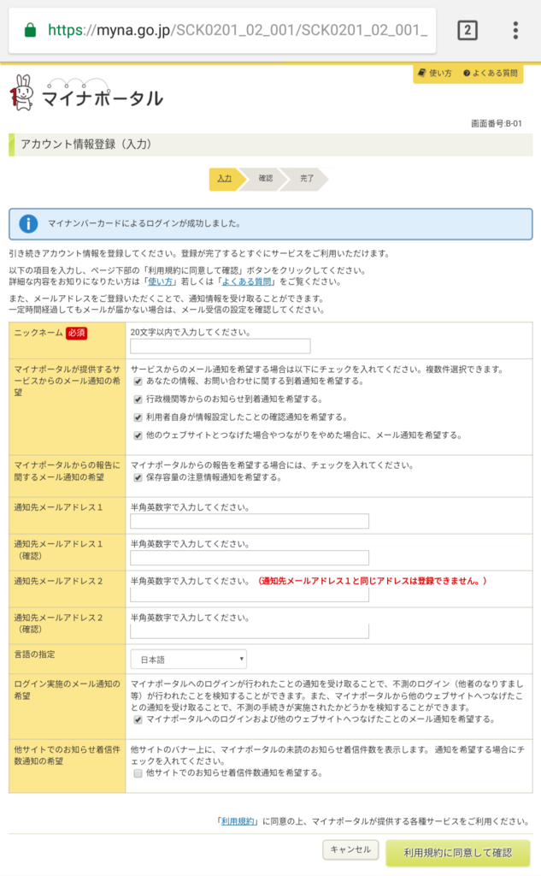Tap the Mynaportal rabbit mascot logo
The width and height of the screenshot is (541, 876).
(22, 93)
